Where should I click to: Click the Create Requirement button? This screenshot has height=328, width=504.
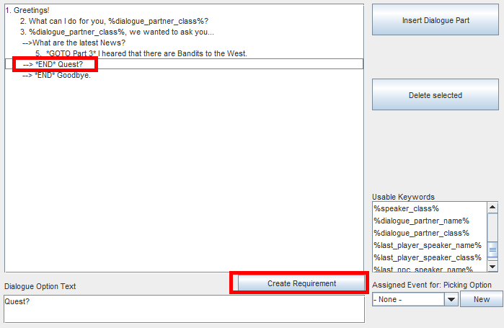(301, 283)
